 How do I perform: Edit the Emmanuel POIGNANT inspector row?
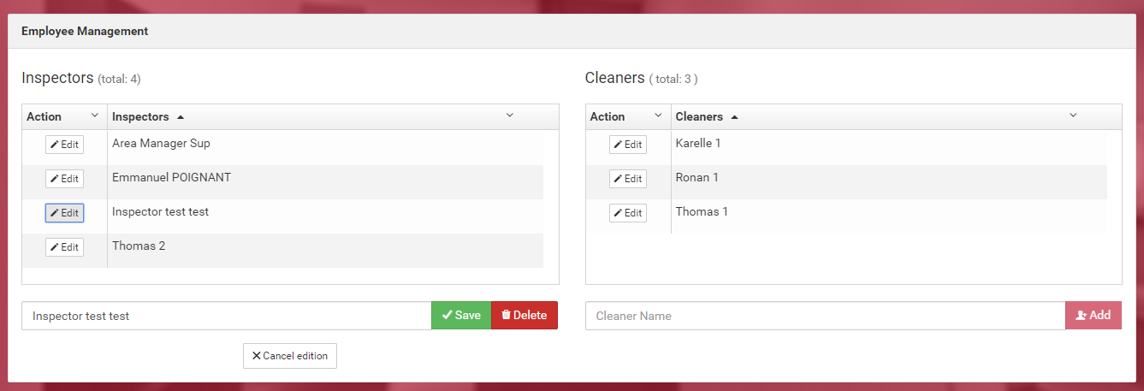pos(64,179)
